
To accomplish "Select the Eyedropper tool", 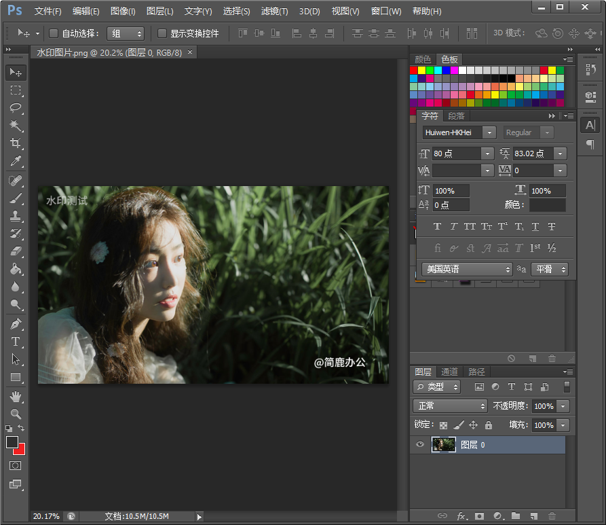I will click(x=16, y=161).
